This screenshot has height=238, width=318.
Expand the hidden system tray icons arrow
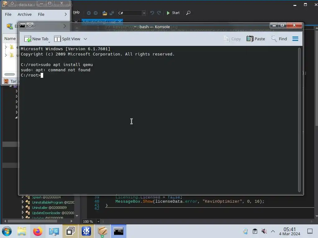click(x=273, y=231)
